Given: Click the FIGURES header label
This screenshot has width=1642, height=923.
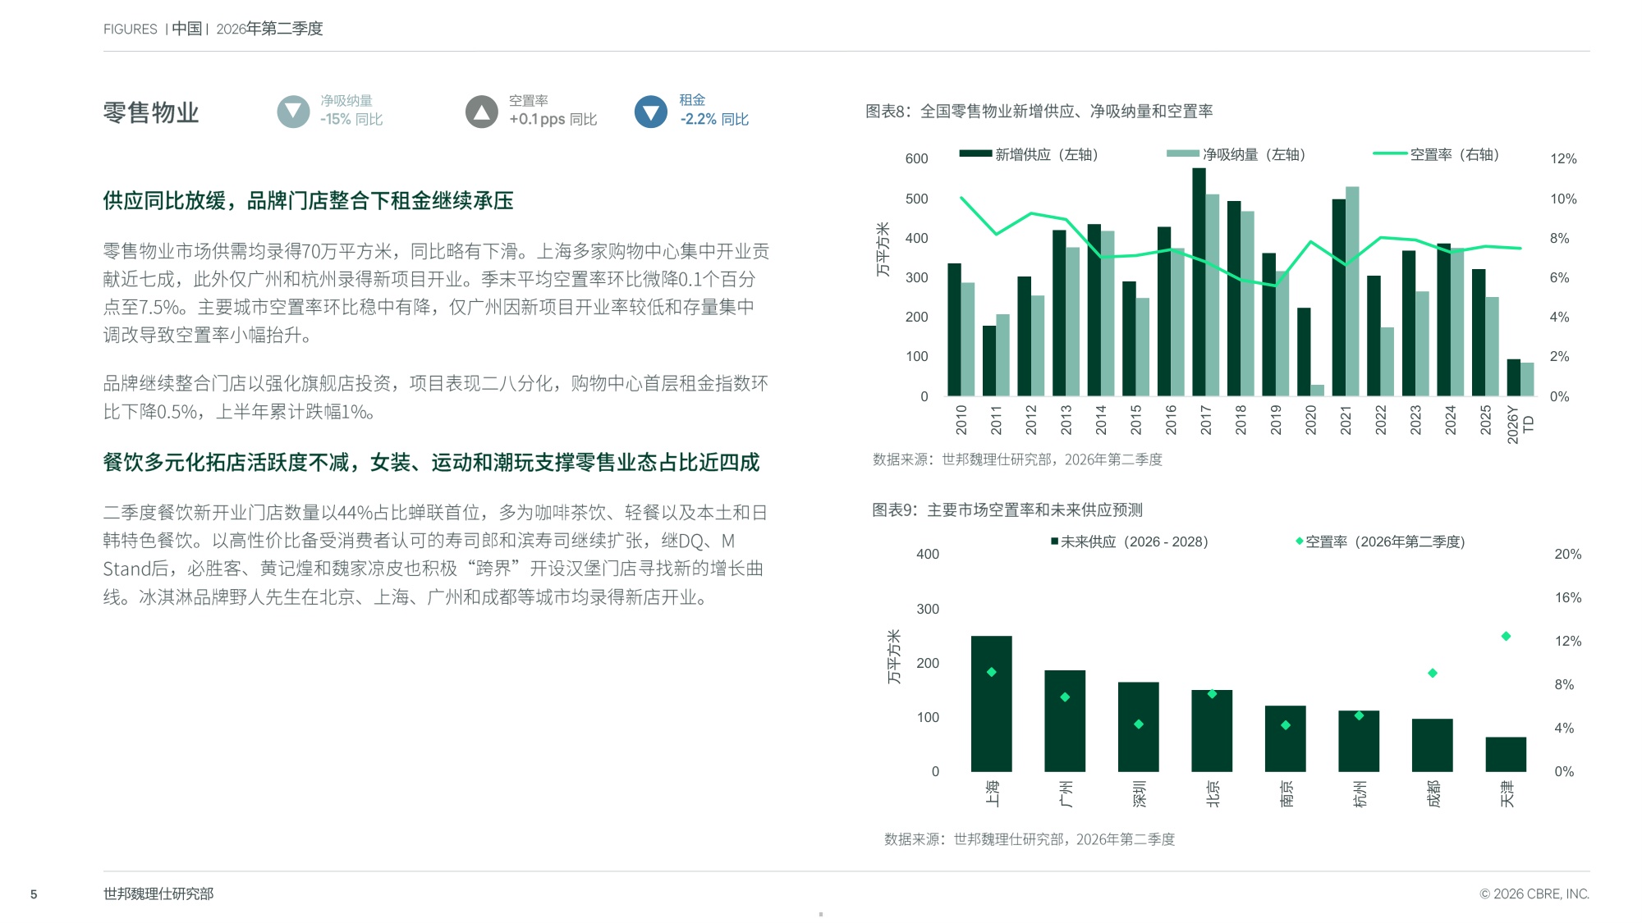Looking at the screenshot, I should point(130,29).
